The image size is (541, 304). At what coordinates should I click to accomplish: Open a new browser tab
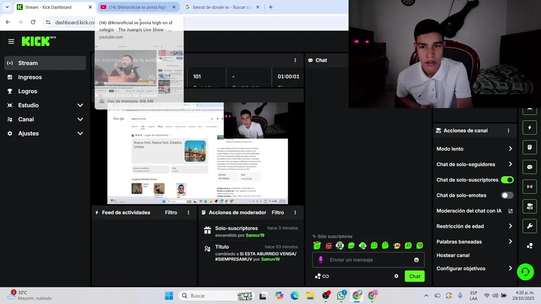(270, 7)
